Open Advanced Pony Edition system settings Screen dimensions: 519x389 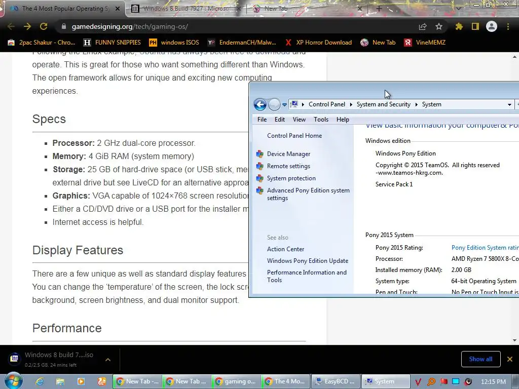pos(308,194)
